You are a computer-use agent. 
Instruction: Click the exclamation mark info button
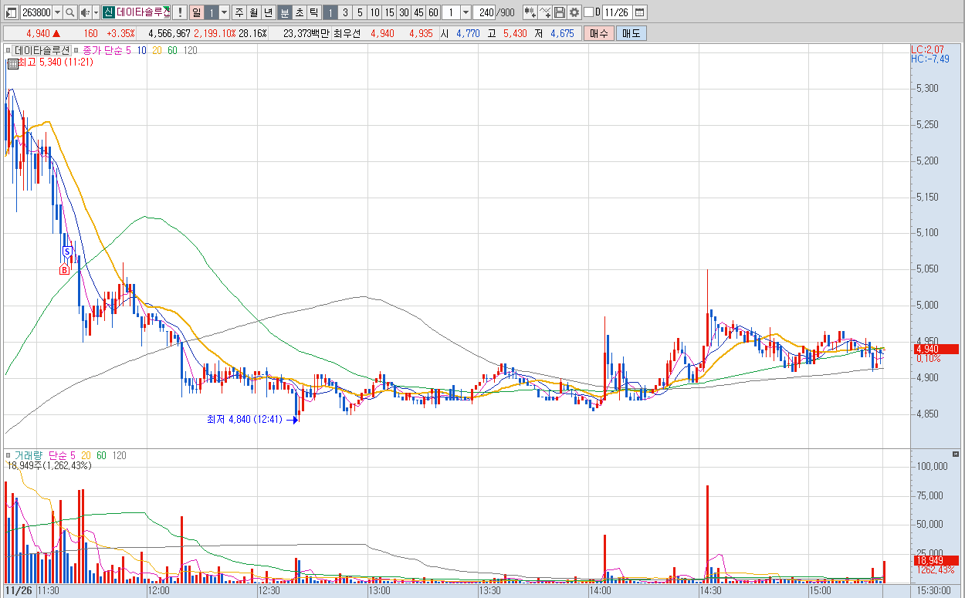[x=180, y=12]
